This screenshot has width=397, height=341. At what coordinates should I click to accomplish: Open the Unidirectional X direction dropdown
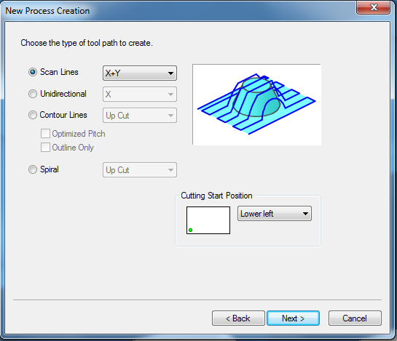click(140, 95)
